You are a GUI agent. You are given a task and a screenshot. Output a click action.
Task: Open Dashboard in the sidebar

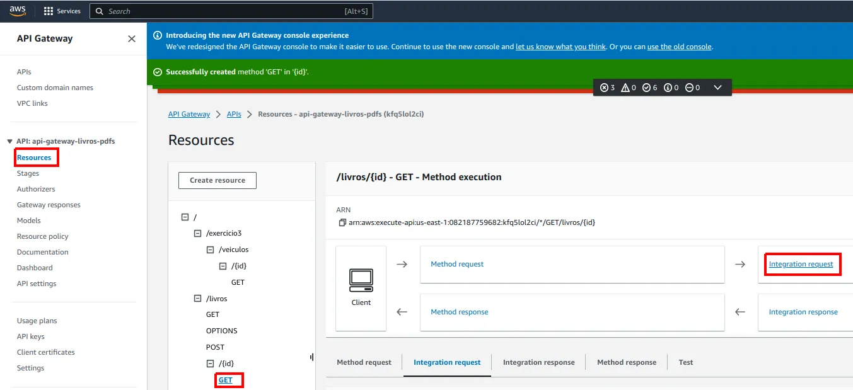point(35,268)
